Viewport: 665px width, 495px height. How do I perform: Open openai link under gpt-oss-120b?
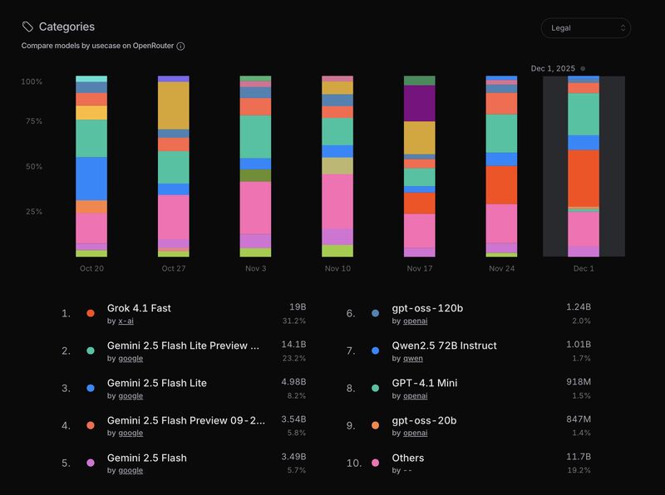click(x=415, y=321)
